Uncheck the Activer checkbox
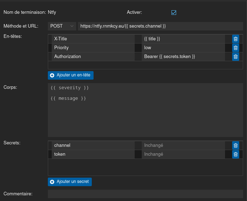The height and width of the screenshot is (201, 247). tap(174, 12)
